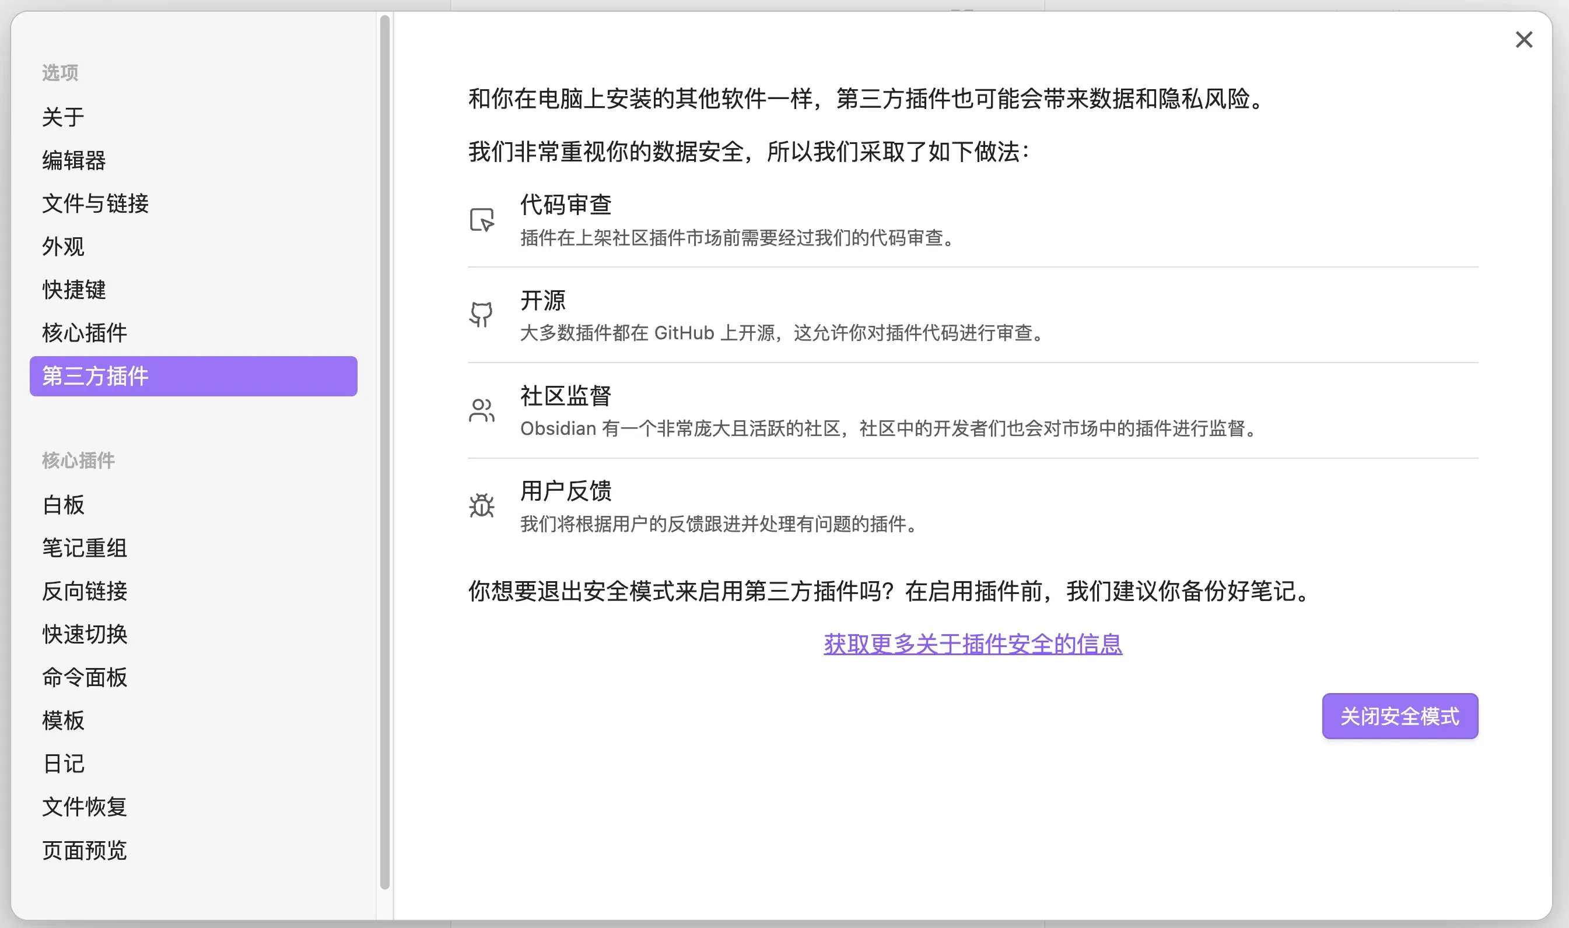Screen dimensions: 1569x928
Task: Select the 关于 settings entry
Action: (62, 117)
